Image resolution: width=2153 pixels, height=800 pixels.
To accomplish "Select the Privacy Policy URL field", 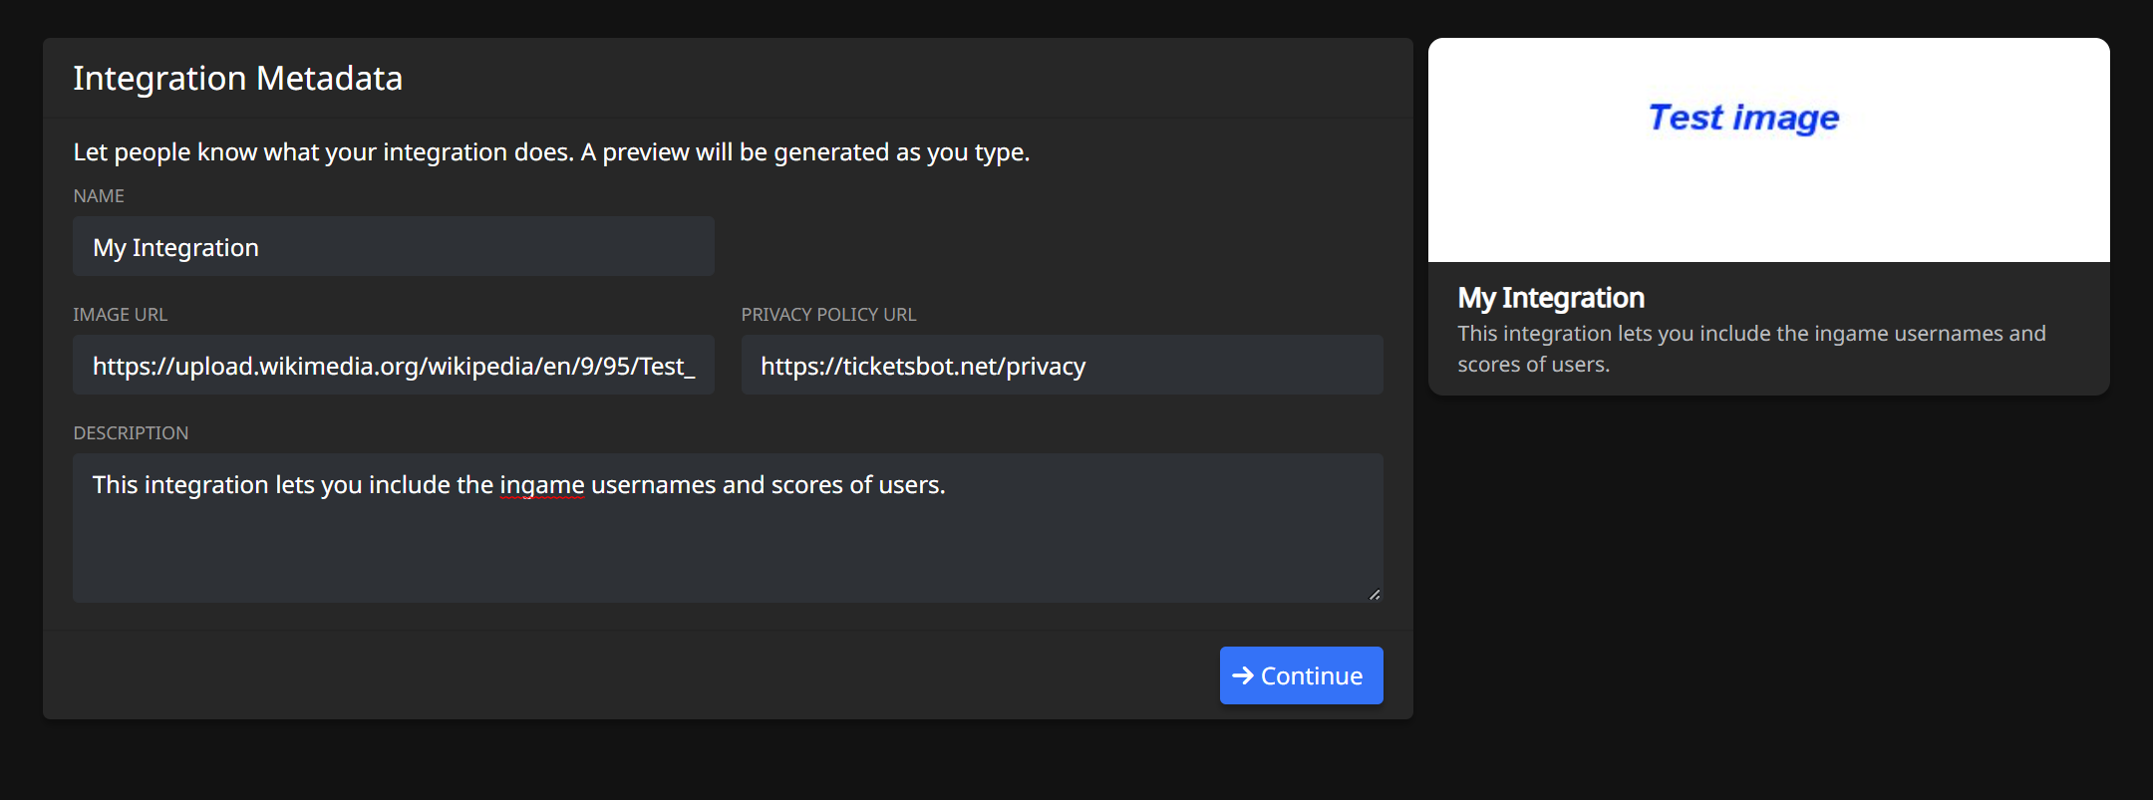I will click(x=1062, y=366).
